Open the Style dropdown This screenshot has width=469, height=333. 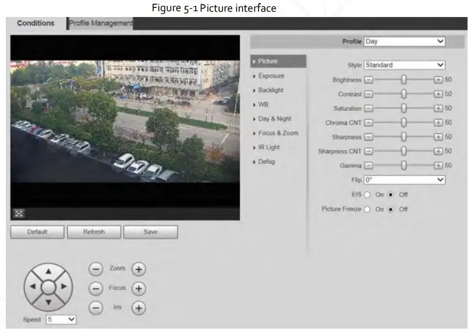tap(403, 65)
